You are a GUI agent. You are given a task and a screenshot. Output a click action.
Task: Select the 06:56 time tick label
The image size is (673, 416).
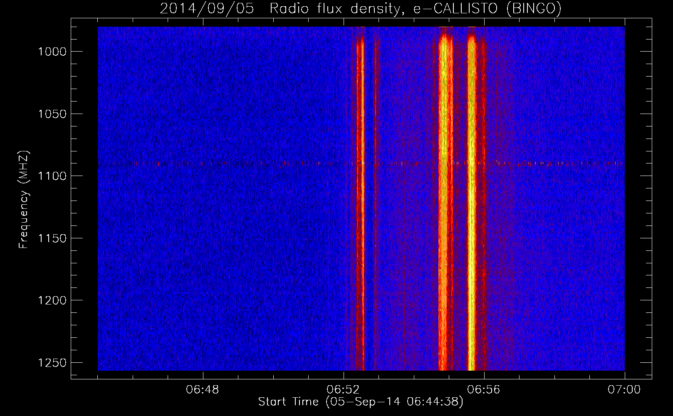pyautogui.click(x=484, y=390)
